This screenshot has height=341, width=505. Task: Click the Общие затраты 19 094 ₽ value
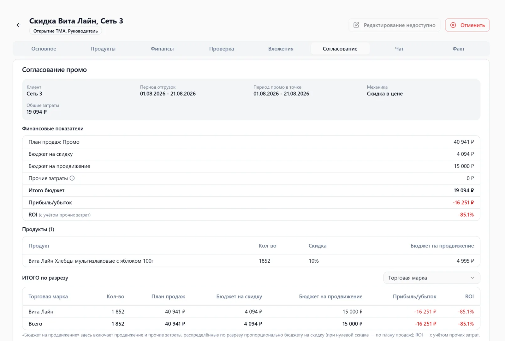(x=37, y=112)
